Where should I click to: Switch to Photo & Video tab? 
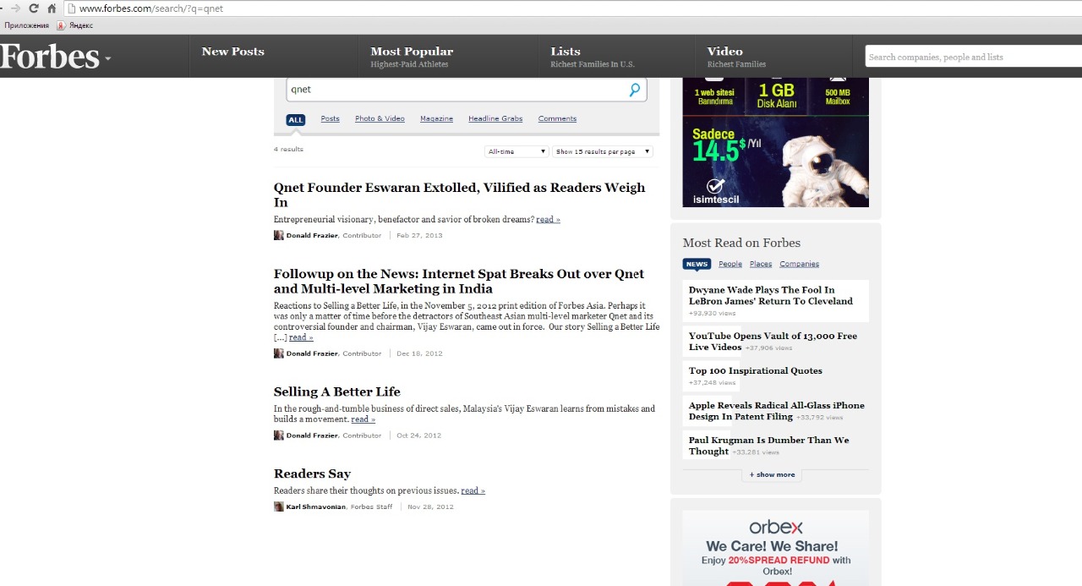tap(380, 119)
